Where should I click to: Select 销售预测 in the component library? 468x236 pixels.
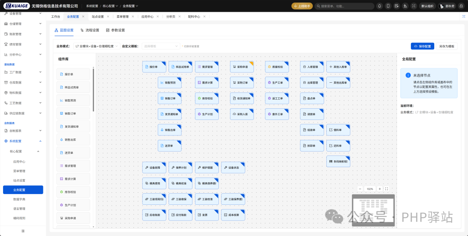[73, 100]
